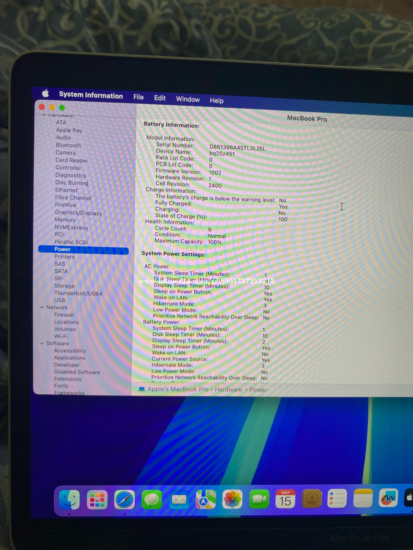View Storage information
Image resolution: width=413 pixels, height=550 pixels.
pyautogui.click(x=65, y=286)
